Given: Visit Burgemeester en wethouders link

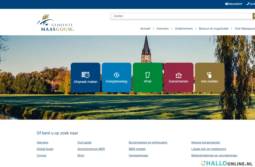Looking at the screenshot, I should pos(148,142).
